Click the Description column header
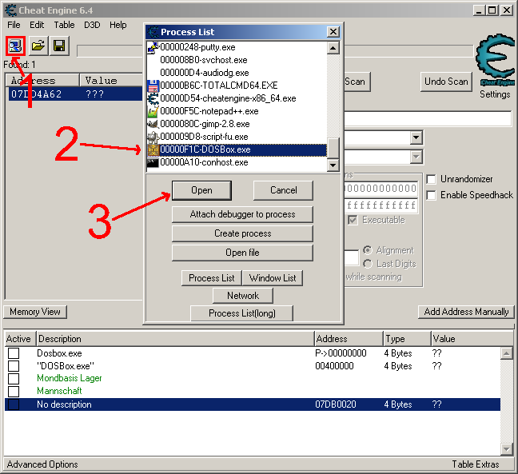The height and width of the screenshot is (474, 518). [175, 339]
